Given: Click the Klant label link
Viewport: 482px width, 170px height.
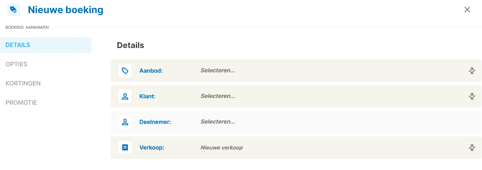Looking at the screenshot, I should pos(147,96).
